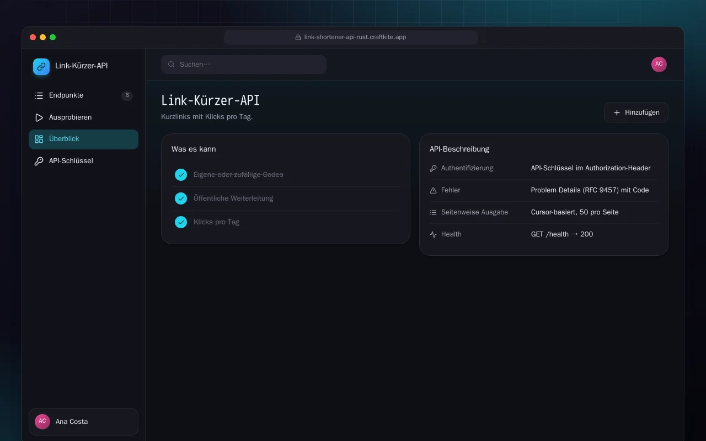Click the 'API-Beschreibung' card title
The image size is (706, 441).
pyautogui.click(x=459, y=149)
